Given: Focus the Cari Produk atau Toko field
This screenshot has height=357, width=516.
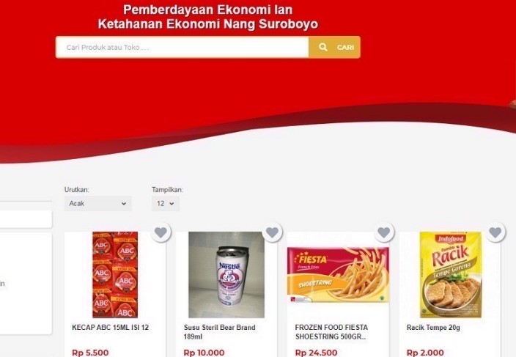Looking at the screenshot, I should coord(183,48).
